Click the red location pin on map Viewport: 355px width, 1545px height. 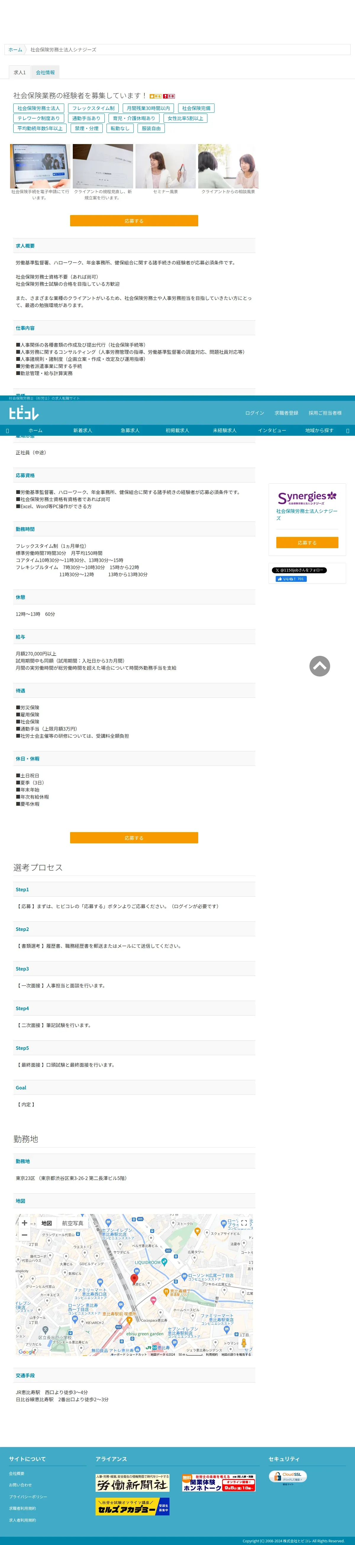pos(134,1278)
